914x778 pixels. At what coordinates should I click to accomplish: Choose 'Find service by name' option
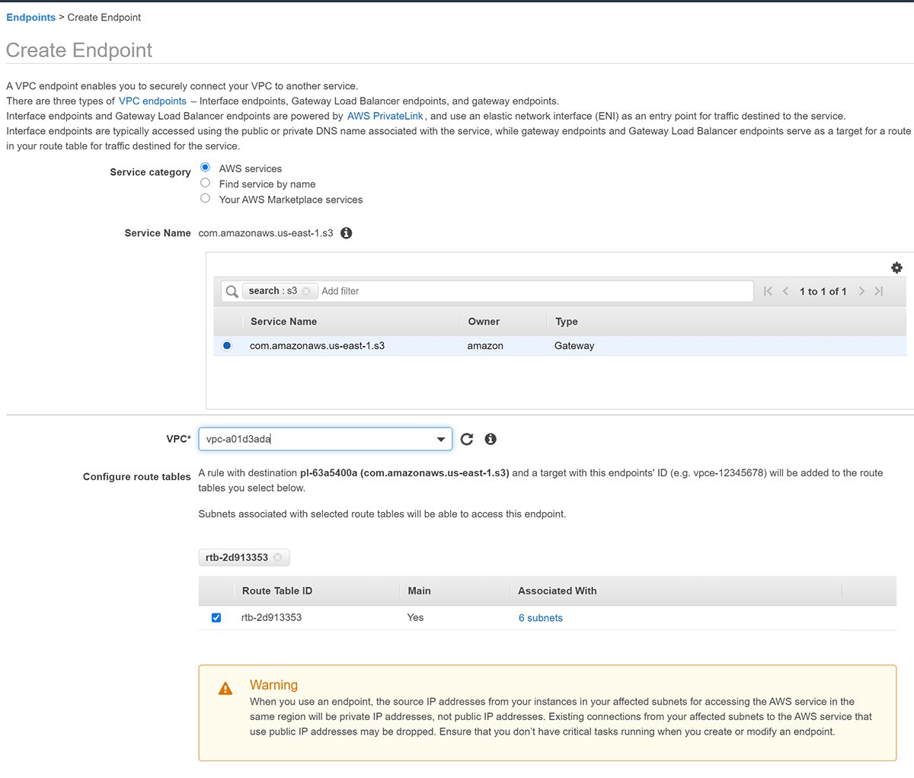(x=206, y=183)
